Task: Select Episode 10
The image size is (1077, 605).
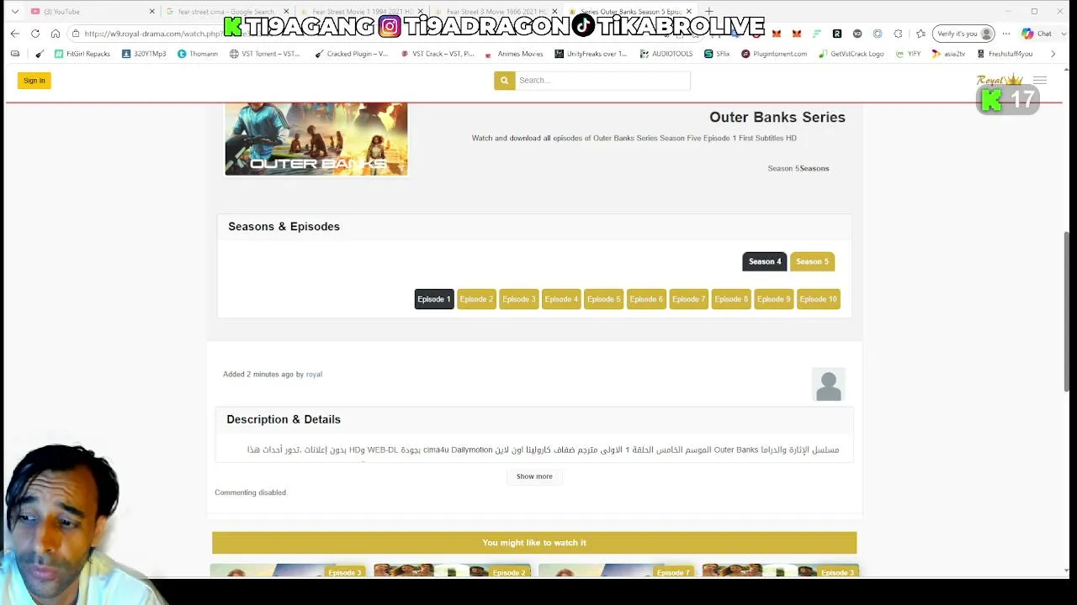Action: coord(819,299)
